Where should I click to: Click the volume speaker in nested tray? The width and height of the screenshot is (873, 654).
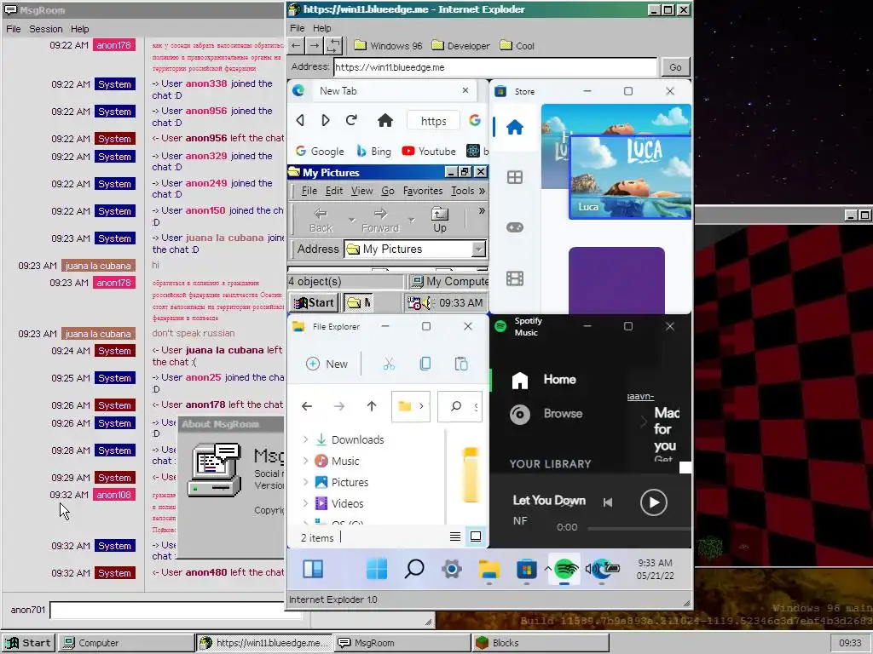tap(426, 303)
